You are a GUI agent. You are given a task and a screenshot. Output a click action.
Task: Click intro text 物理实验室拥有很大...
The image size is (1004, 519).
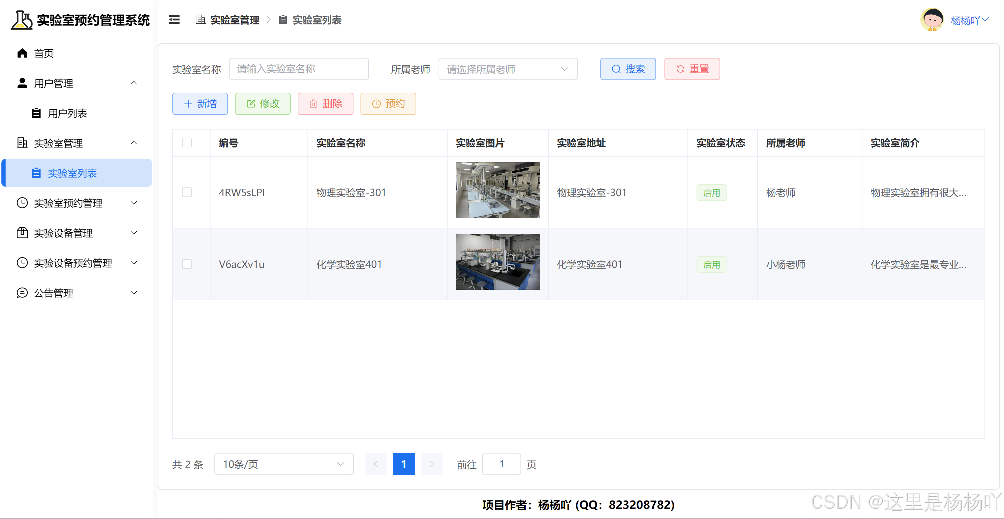[918, 192]
